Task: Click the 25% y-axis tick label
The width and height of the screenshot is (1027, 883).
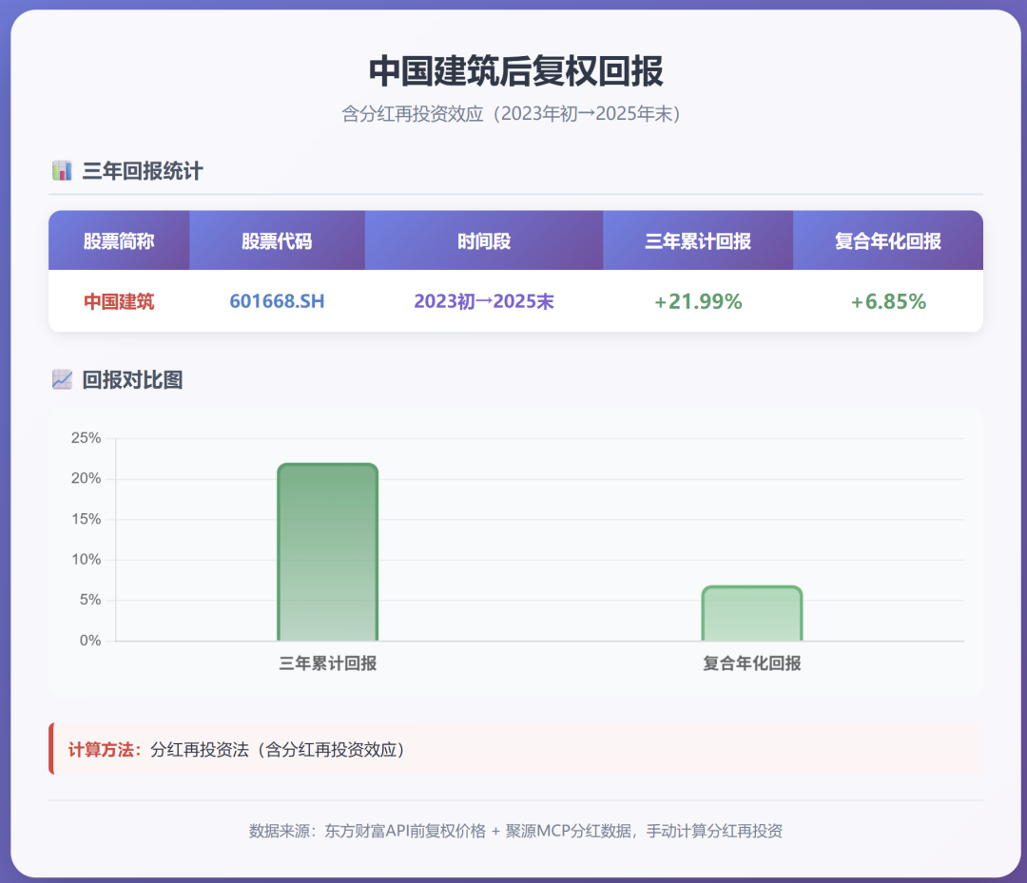Action: (86, 438)
